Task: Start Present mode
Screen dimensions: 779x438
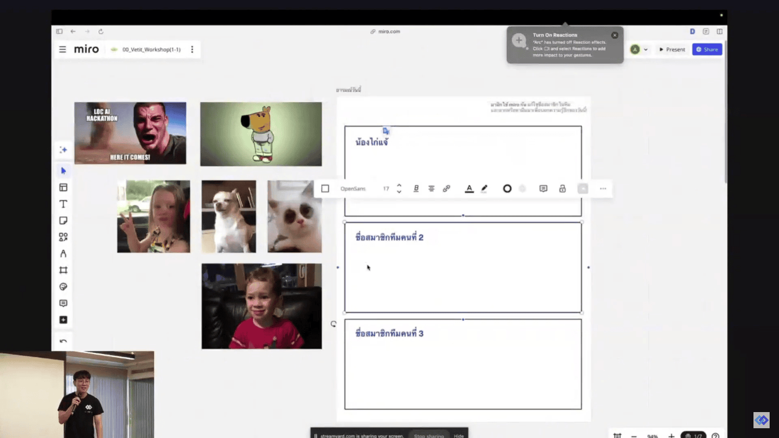Action: click(x=672, y=49)
